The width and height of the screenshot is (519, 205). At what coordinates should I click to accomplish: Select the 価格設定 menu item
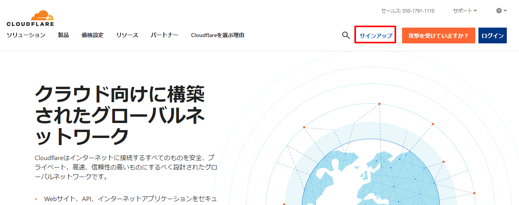tap(93, 35)
